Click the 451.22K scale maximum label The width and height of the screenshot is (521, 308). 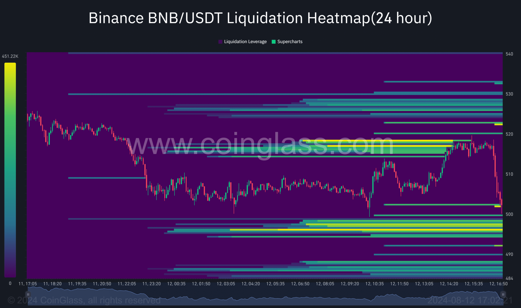[x=10, y=56]
